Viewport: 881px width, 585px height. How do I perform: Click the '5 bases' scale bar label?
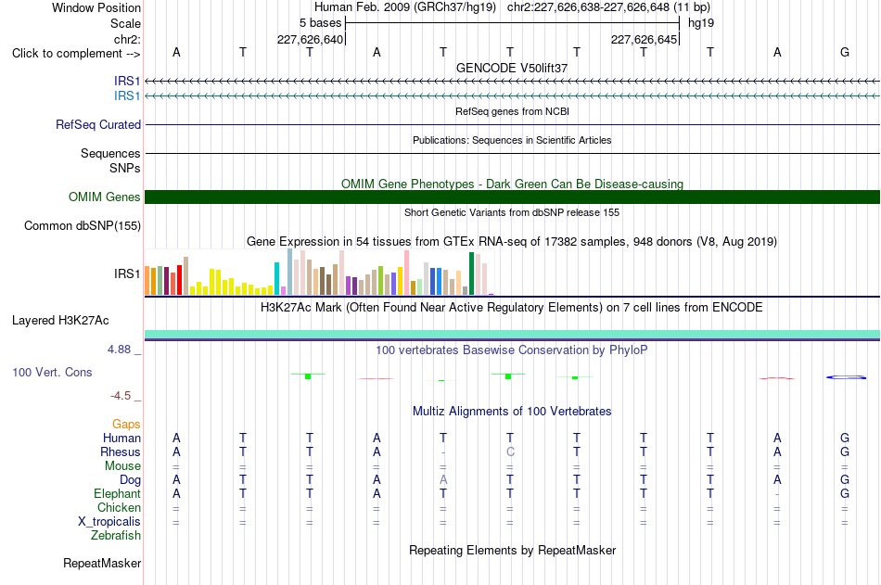tap(320, 23)
